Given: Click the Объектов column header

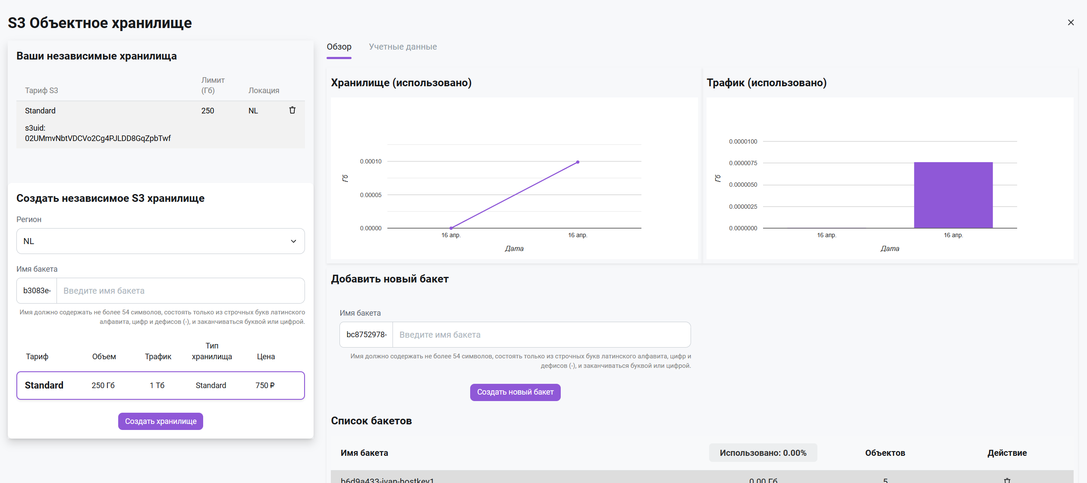Looking at the screenshot, I should click(x=885, y=453).
